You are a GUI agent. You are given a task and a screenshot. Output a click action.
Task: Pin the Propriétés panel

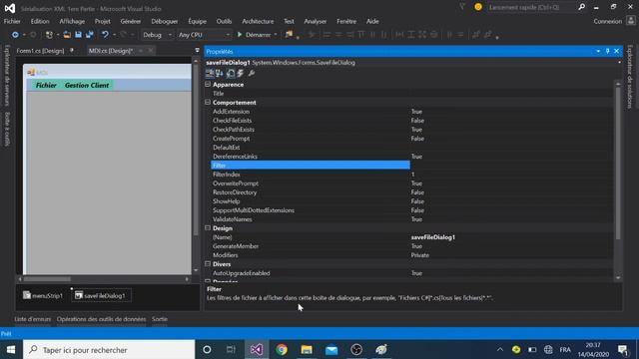pos(607,51)
